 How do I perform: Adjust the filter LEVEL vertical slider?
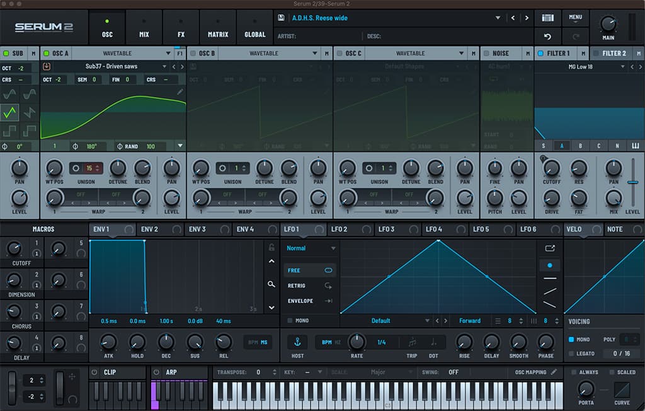tap(632, 182)
